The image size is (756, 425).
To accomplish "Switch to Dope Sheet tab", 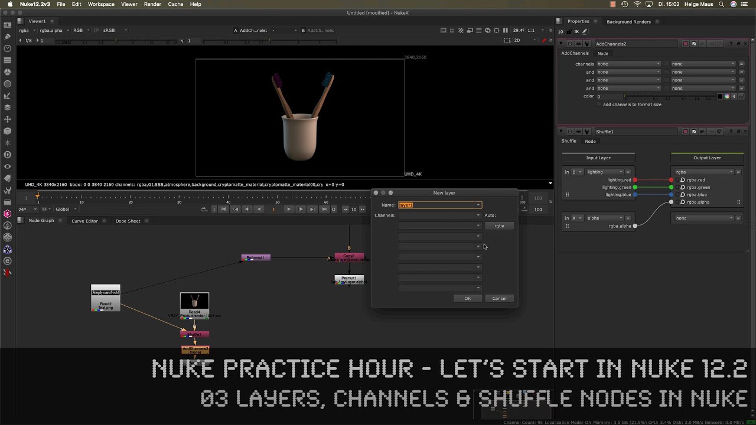I will click(128, 221).
